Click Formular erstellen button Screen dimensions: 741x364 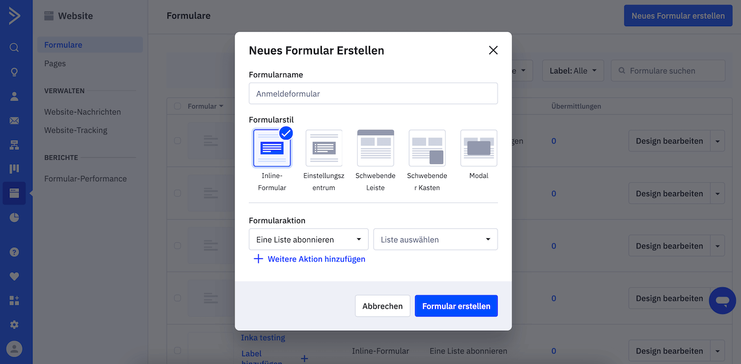pos(456,306)
